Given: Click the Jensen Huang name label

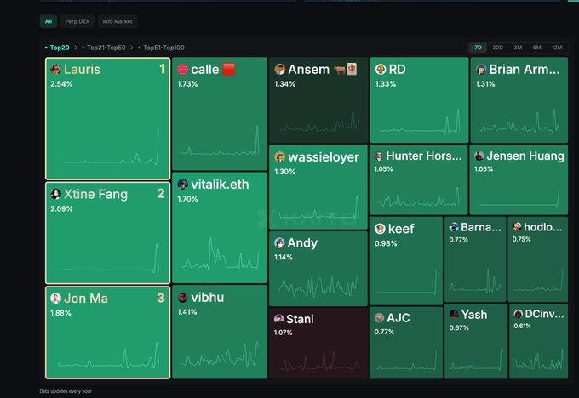Looking at the screenshot, I should pyautogui.click(x=525, y=156).
